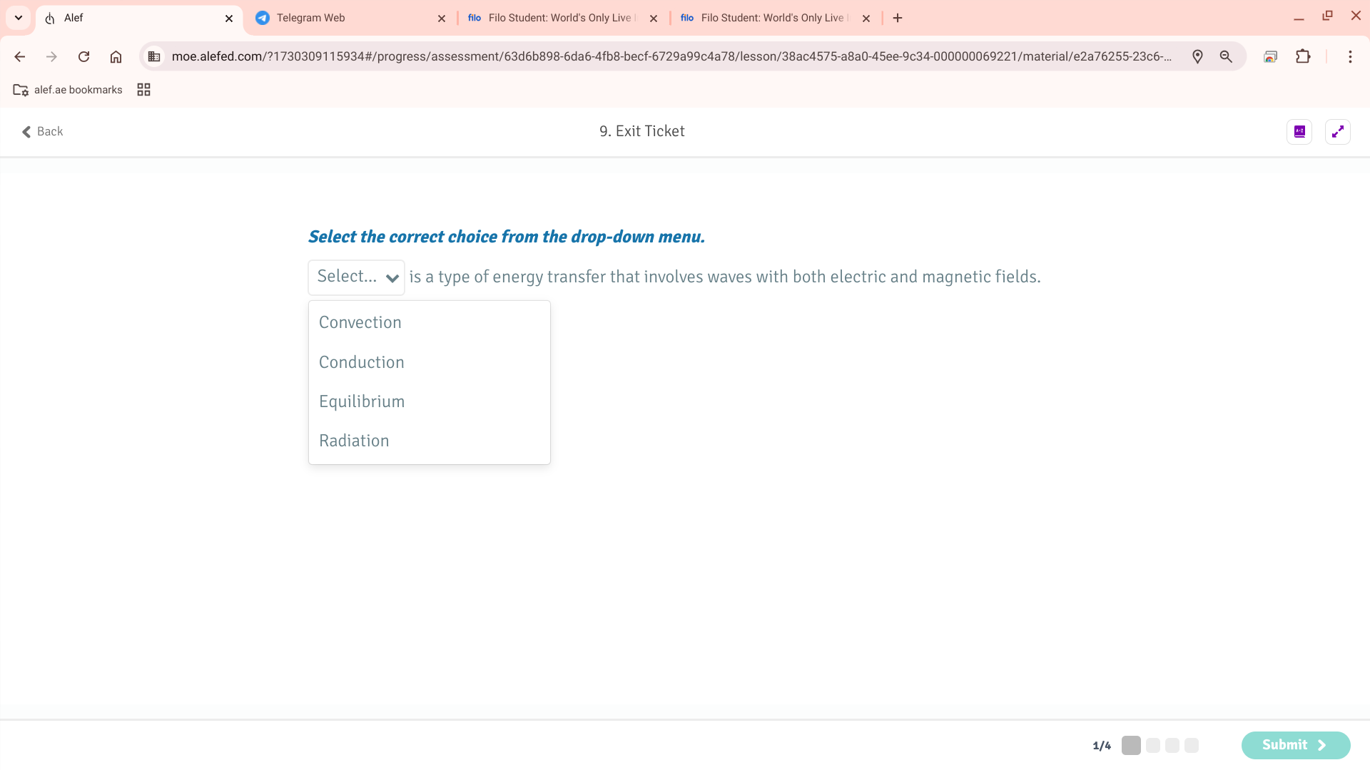Click the address bar URL field
This screenshot has height=770, width=1370.
tap(671, 56)
